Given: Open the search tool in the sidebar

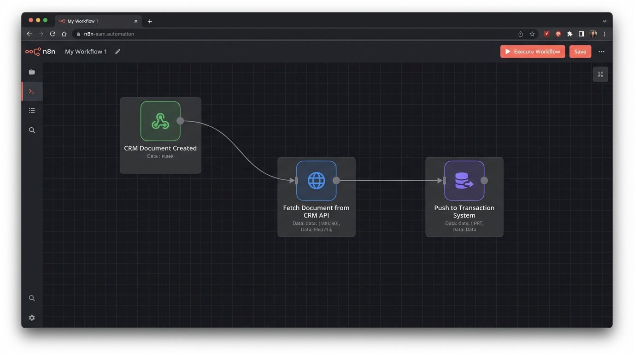Looking at the screenshot, I should click(x=31, y=130).
